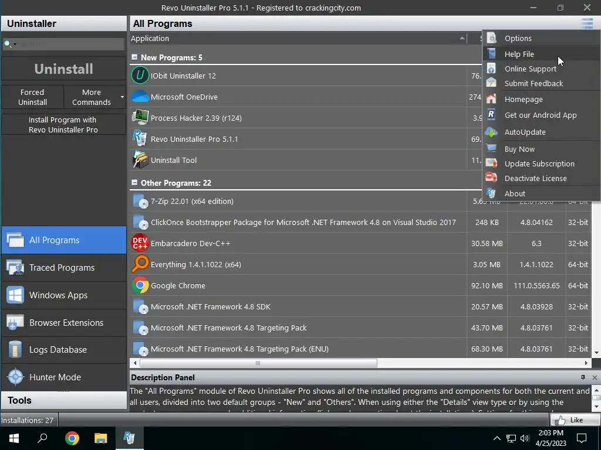Choose Update Subscription menu entry
This screenshot has height=450, width=601.
[x=541, y=164]
